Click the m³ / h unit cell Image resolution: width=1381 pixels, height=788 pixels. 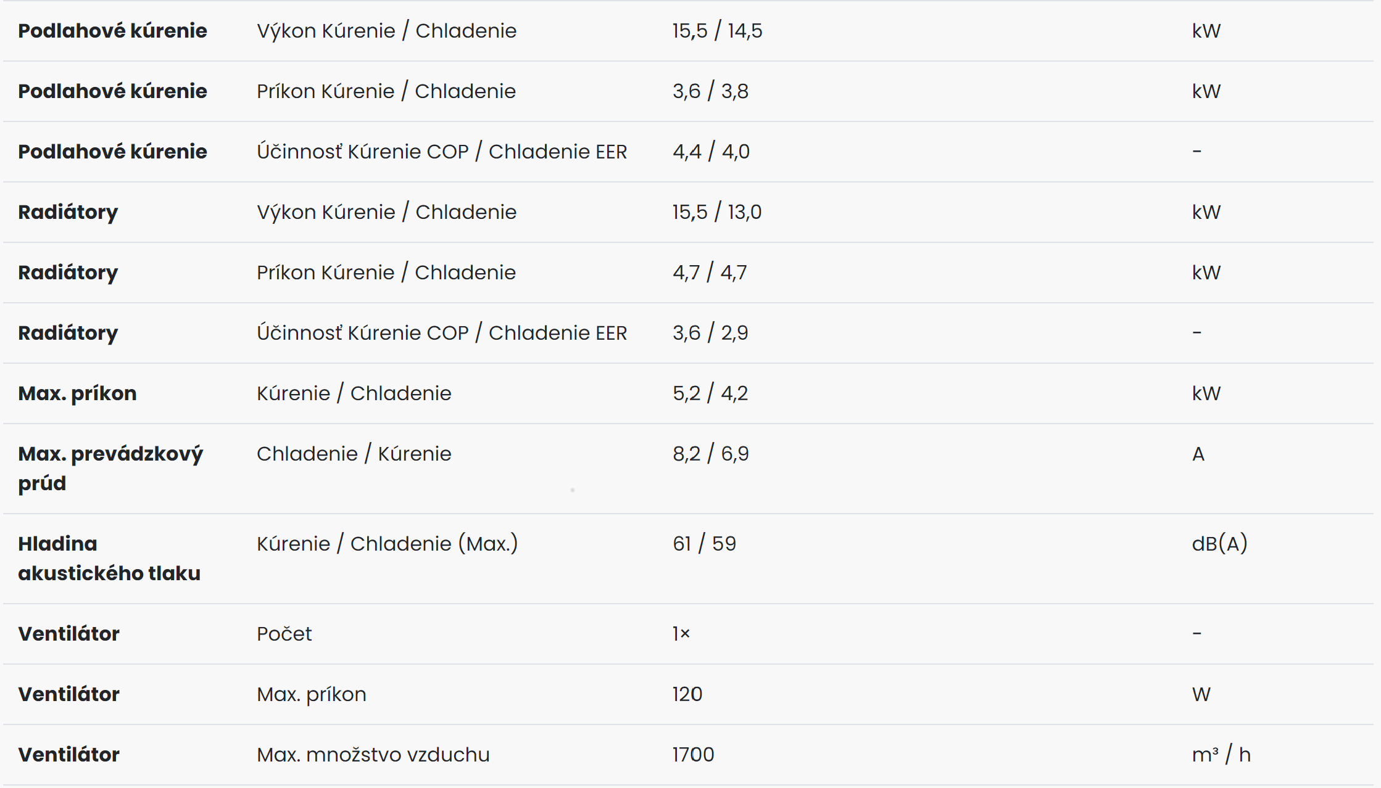(1221, 755)
